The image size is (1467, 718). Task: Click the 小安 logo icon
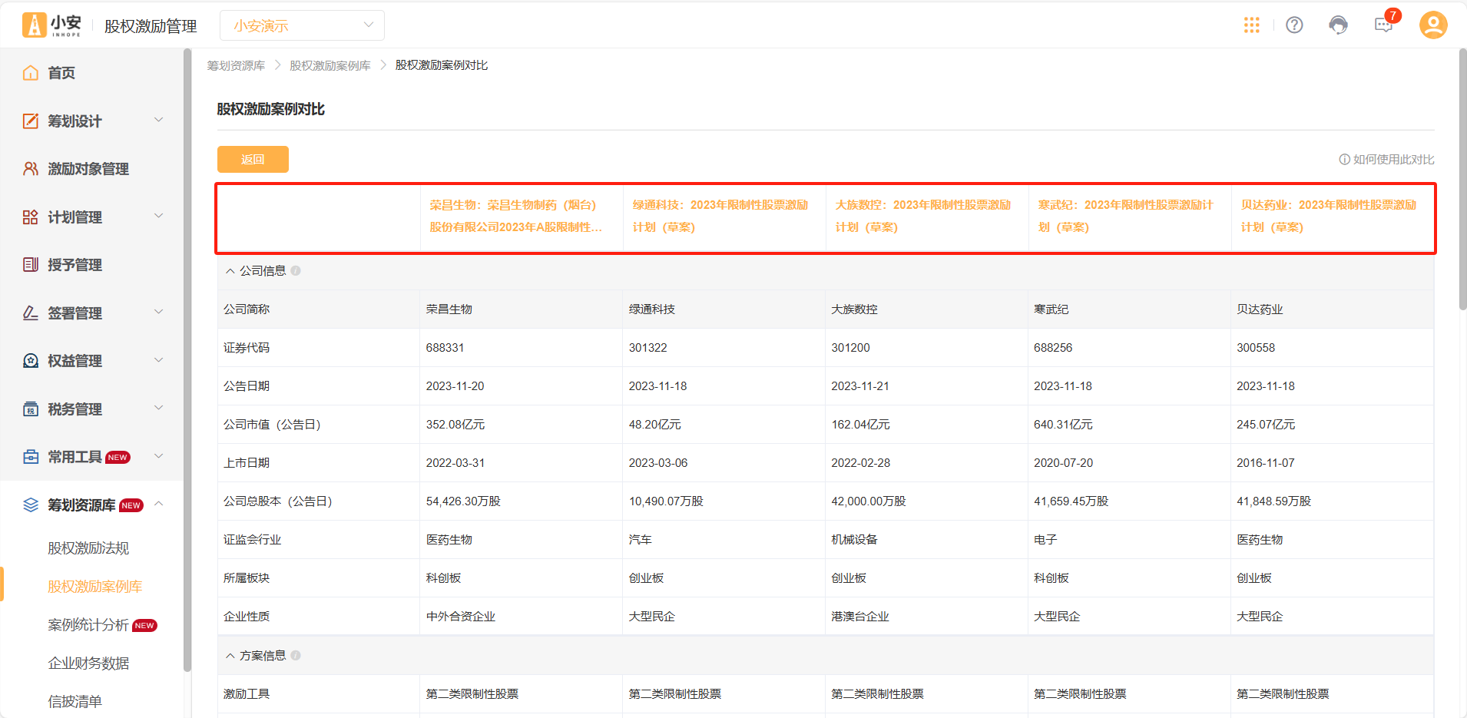pyautogui.click(x=51, y=25)
